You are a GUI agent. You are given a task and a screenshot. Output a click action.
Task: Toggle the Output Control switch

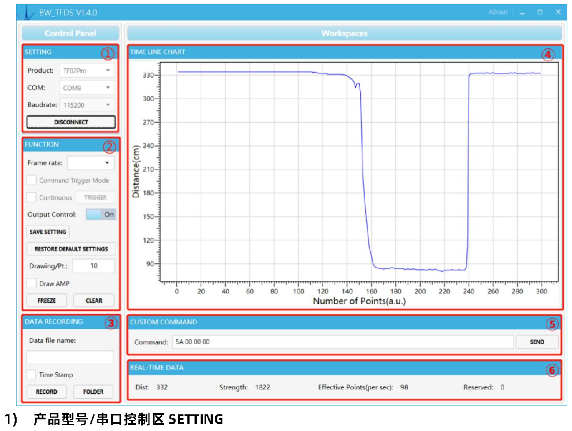(101, 214)
